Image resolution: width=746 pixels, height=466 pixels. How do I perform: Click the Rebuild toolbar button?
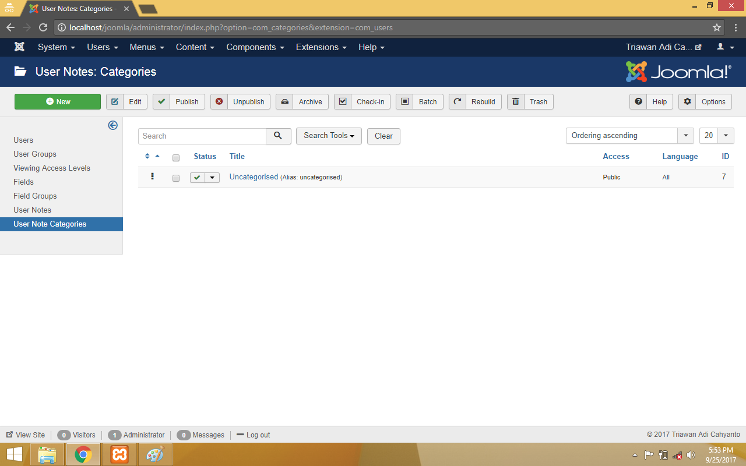474,102
